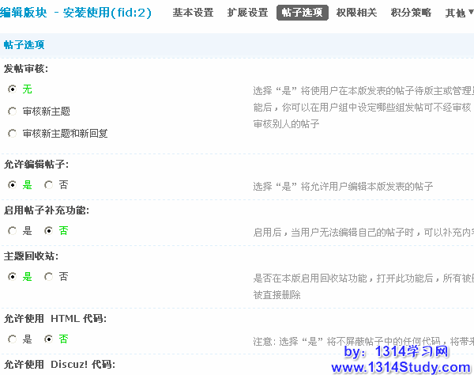This screenshot has height=375, width=474.
Task: Select 否 for 允许使用 HTML 代码
Action: pos(48,339)
